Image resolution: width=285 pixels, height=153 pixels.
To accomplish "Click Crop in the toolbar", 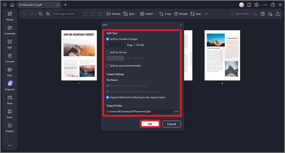I will point(165,14).
